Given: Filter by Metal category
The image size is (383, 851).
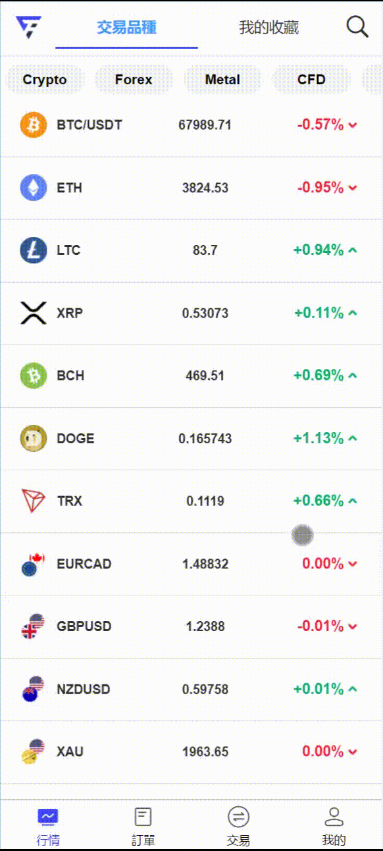Looking at the screenshot, I should tap(222, 80).
